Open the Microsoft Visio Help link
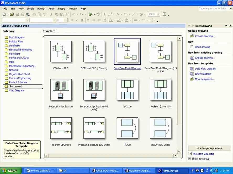This screenshot has height=174, width=233. pyautogui.click(x=203, y=154)
